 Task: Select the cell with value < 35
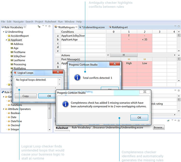(x=145, y=39)
